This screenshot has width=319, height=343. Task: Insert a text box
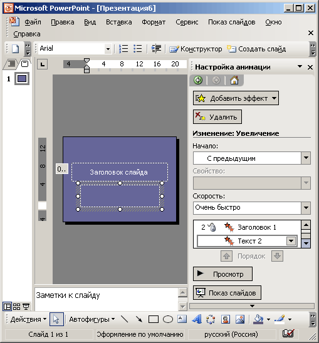tap(182, 319)
